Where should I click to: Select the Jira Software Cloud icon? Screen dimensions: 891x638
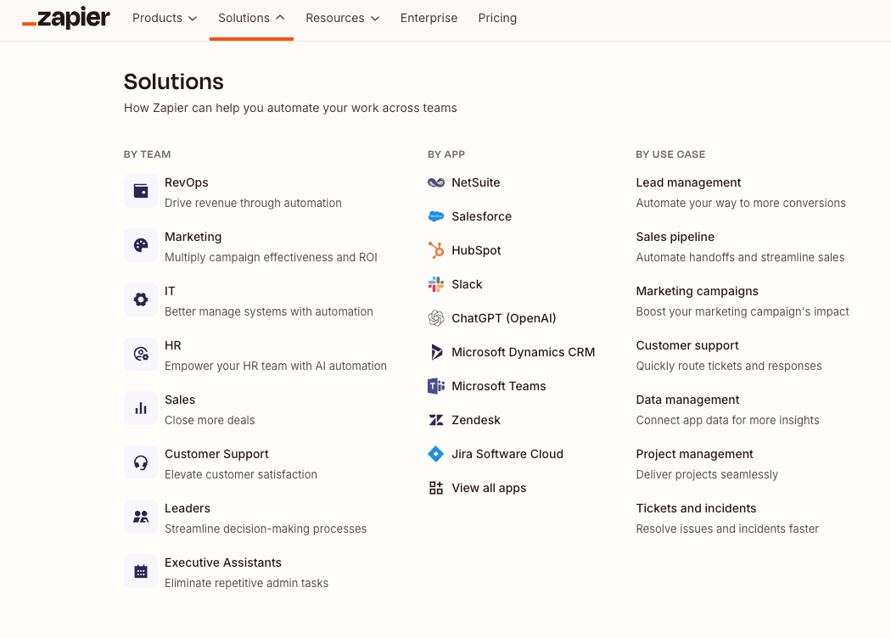pos(435,454)
